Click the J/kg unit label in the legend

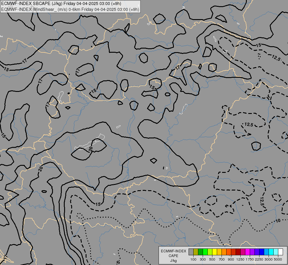[x=173, y=261]
